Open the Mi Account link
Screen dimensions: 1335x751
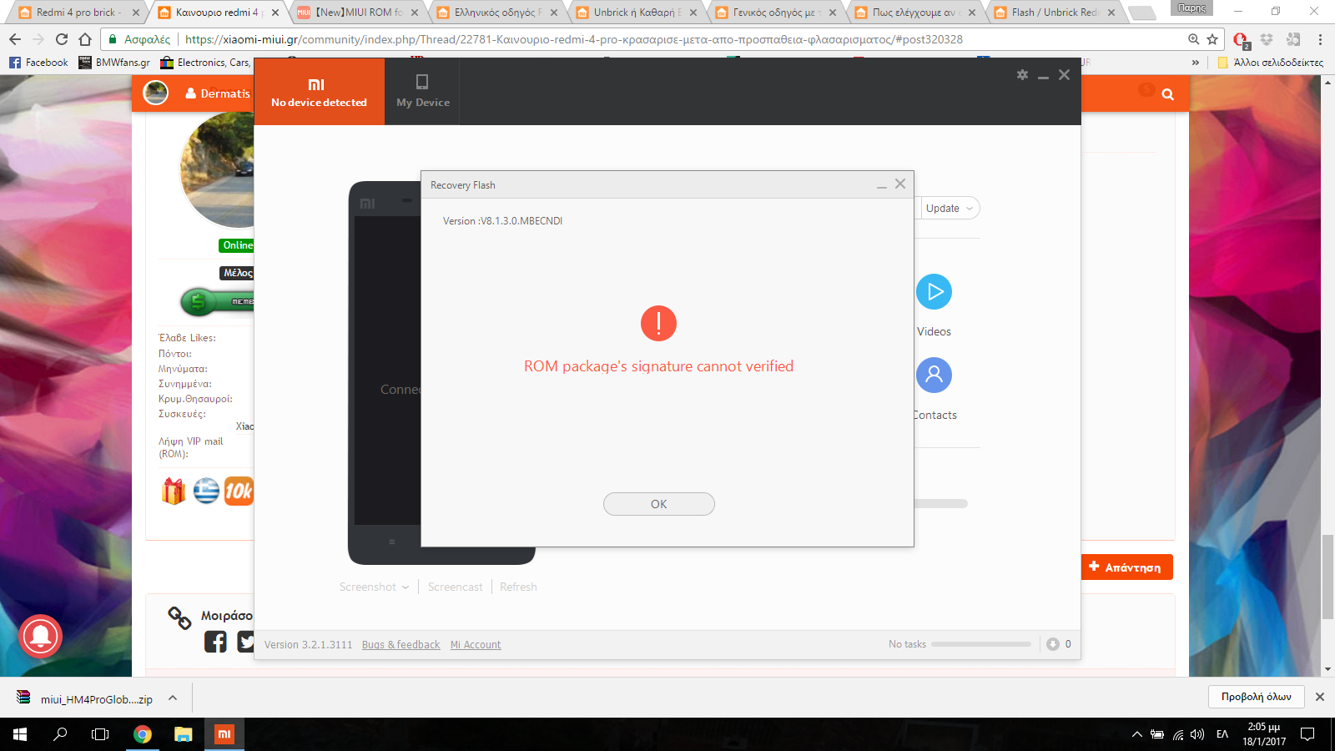(x=476, y=645)
